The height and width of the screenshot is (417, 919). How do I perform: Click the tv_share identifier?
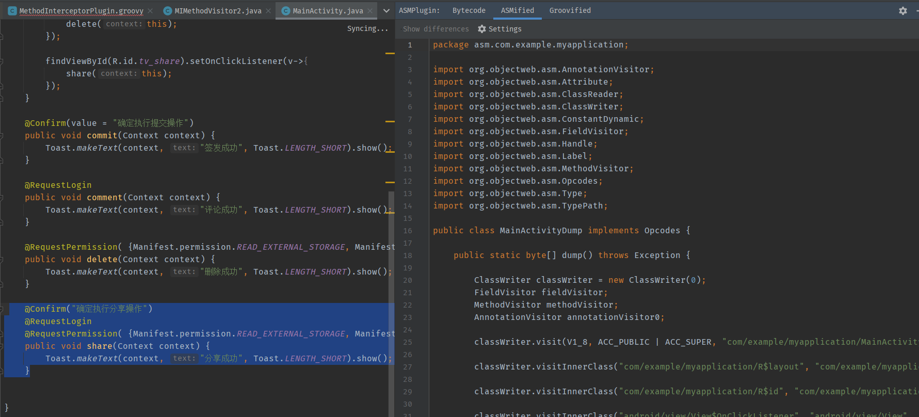click(x=159, y=61)
